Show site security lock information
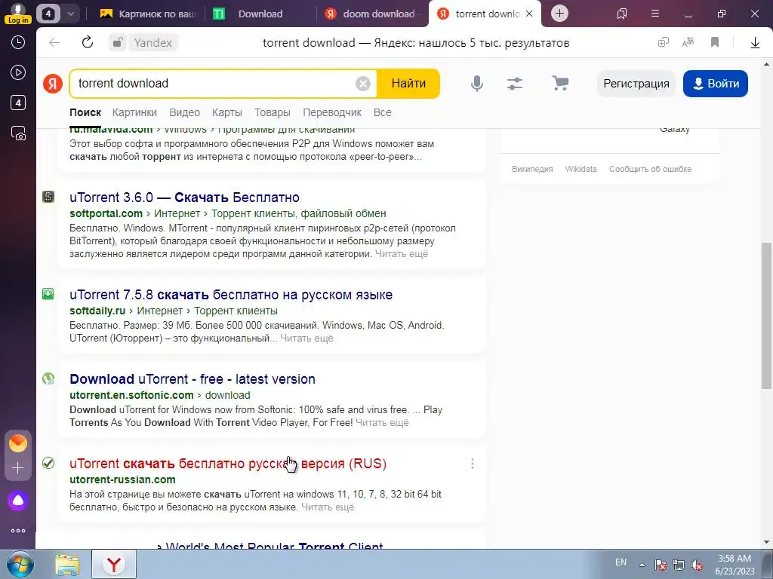Screen dimensions: 773x579 tap(117, 43)
